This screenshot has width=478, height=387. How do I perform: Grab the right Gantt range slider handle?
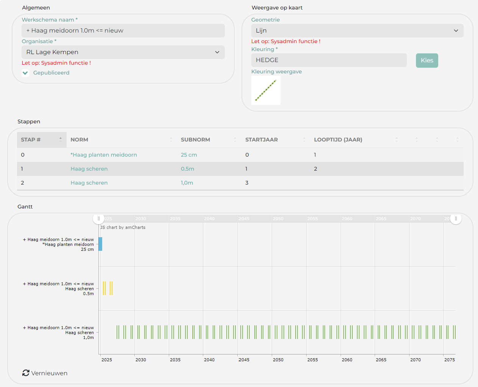[456, 219]
